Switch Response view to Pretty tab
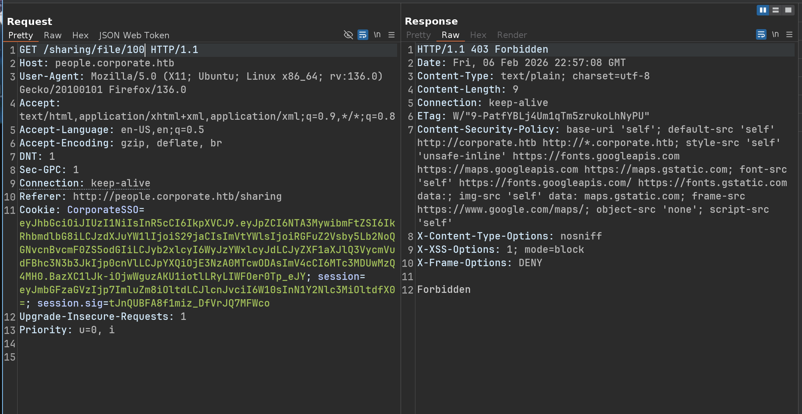 coord(418,35)
